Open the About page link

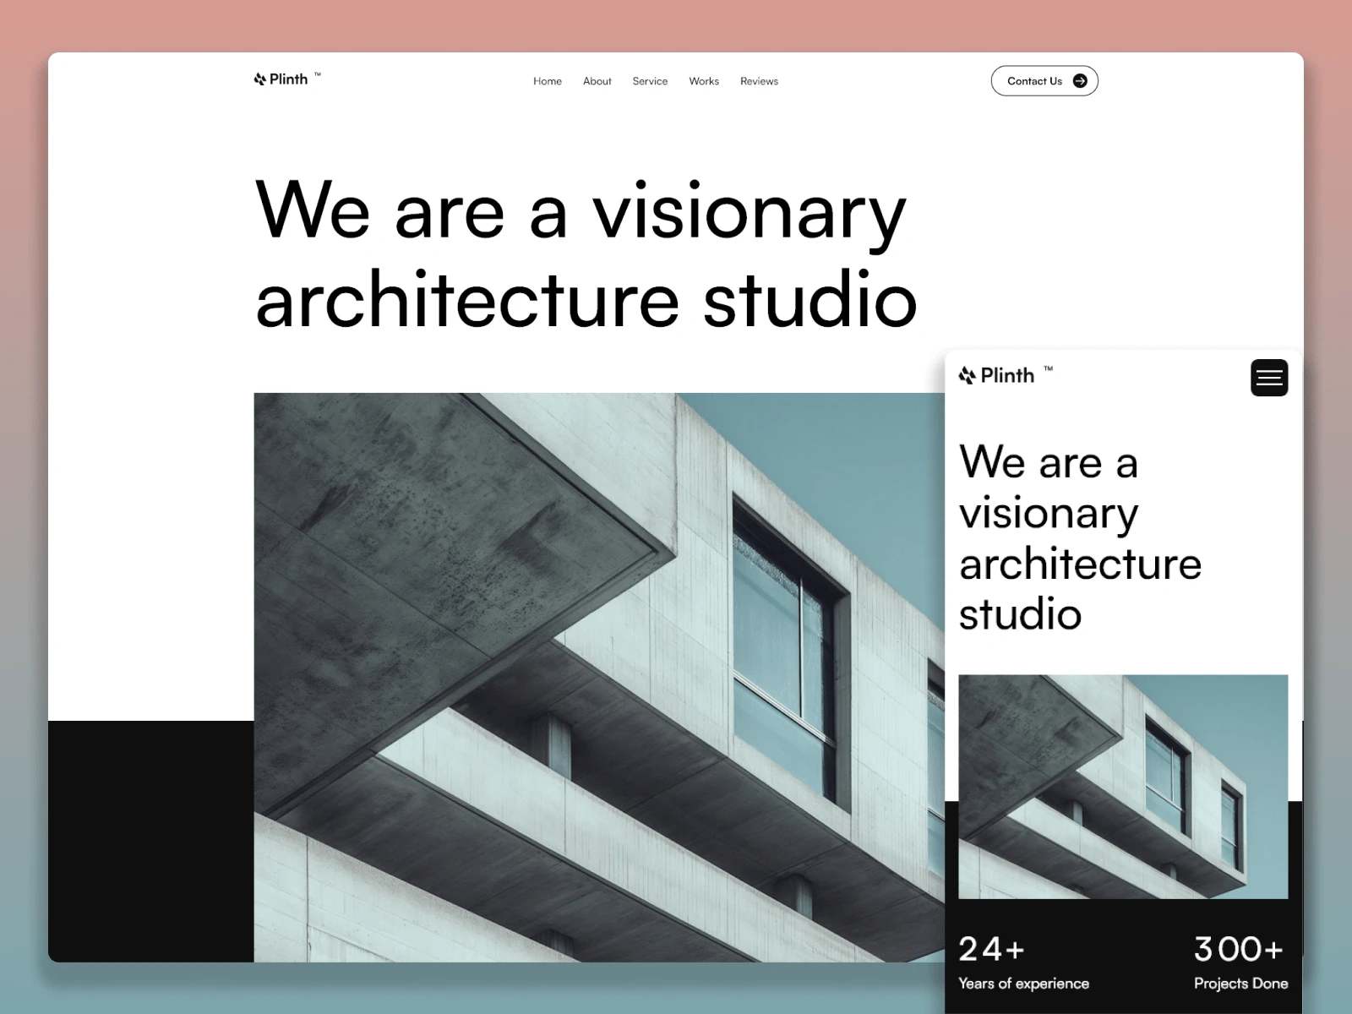pos(597,81)
